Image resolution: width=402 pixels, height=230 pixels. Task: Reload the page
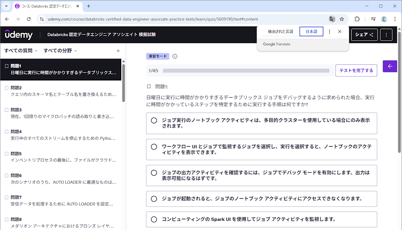tap(29, 19)
